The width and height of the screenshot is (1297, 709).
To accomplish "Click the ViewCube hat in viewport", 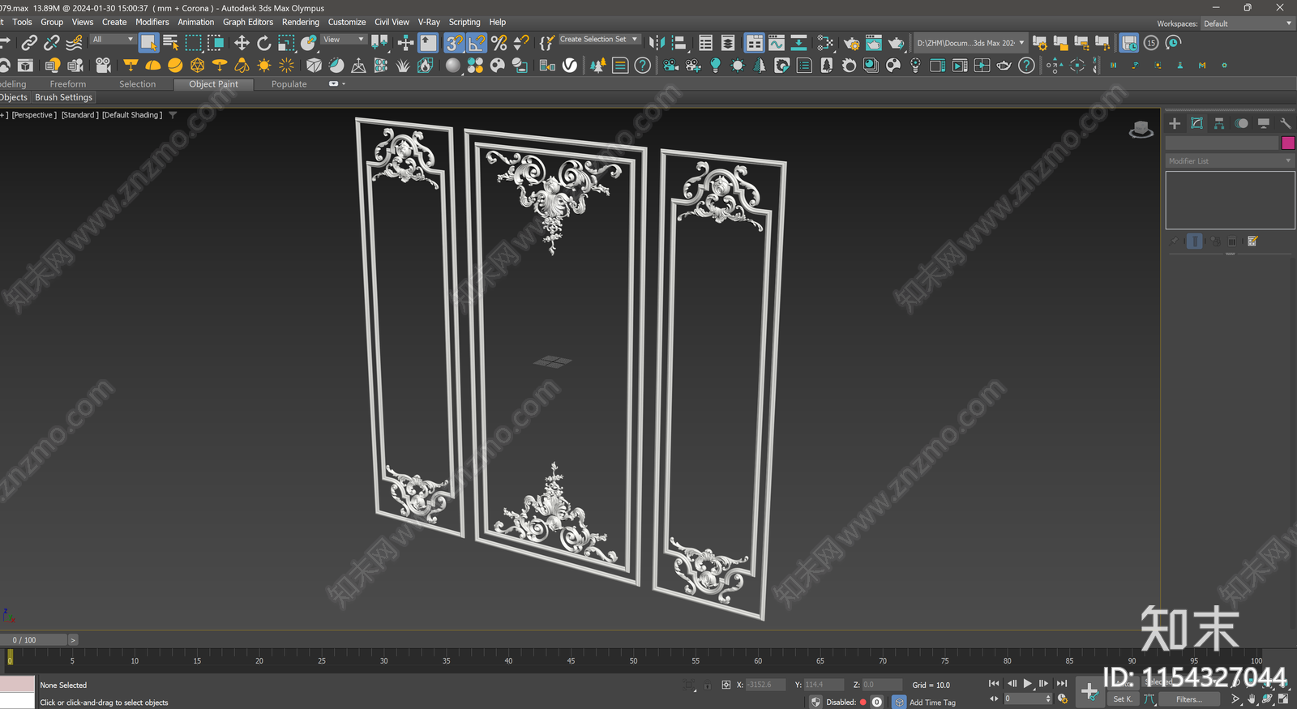I will pos(1141,130).
